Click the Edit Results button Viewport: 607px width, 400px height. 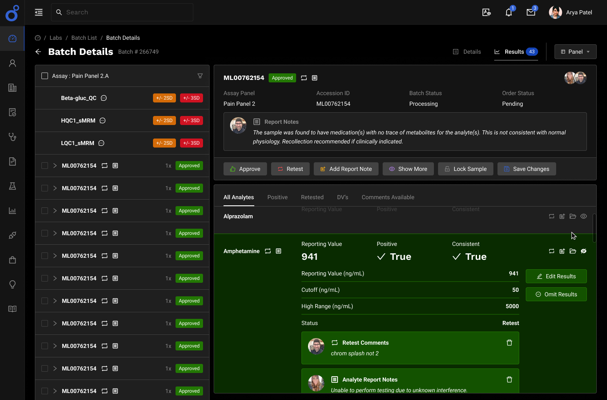(x=556, y=276)
